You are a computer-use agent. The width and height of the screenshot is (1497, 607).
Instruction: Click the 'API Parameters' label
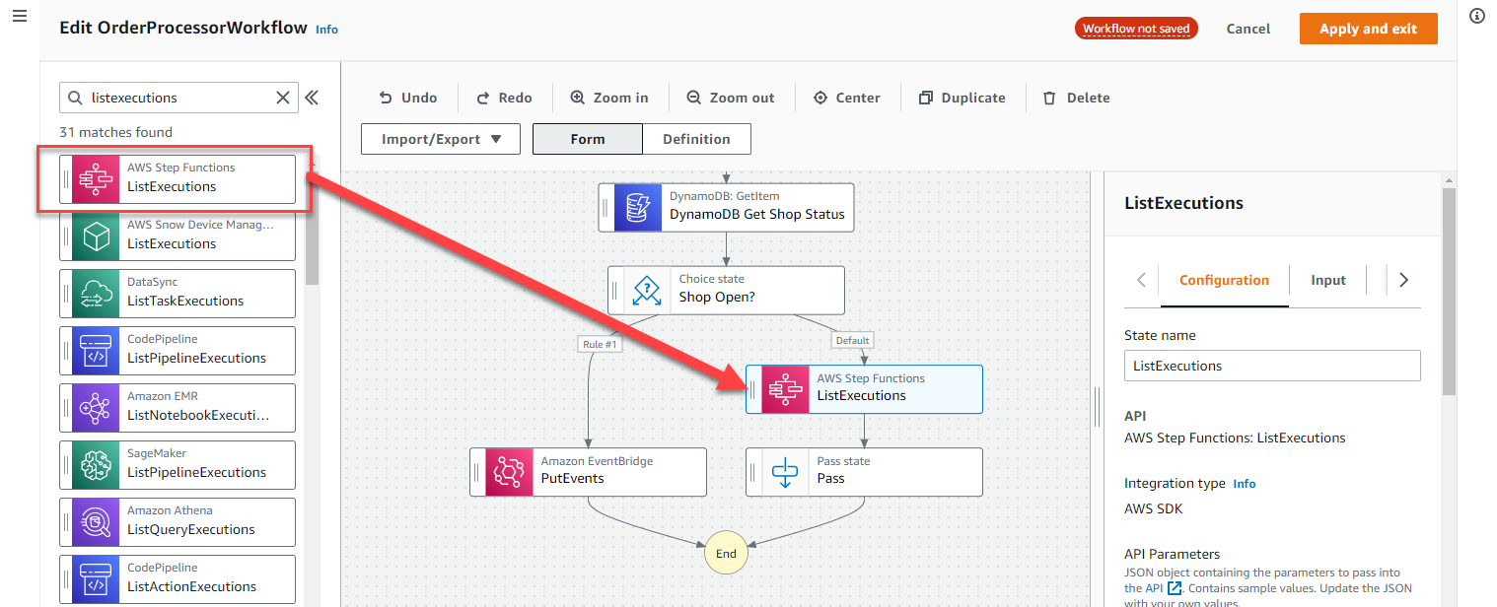(1172, 554)
